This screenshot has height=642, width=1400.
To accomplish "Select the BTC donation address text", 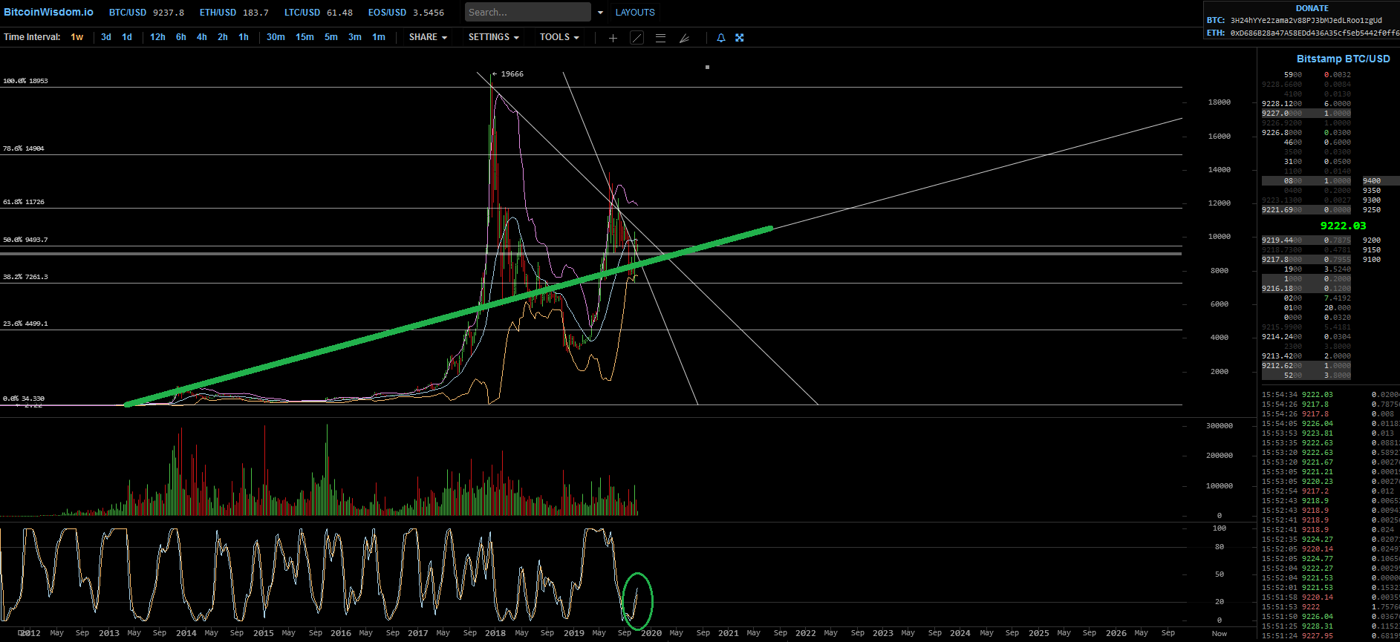I will [x=1306, y=21].
